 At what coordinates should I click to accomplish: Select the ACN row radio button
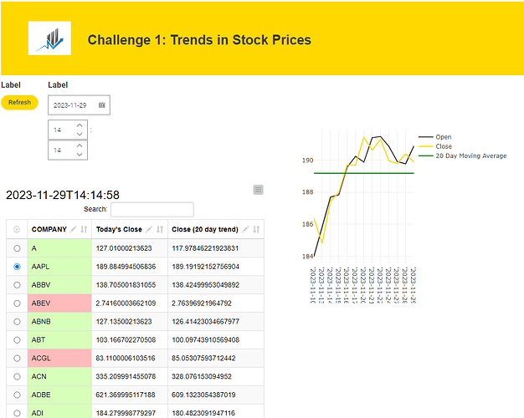pyautogui.click(x=17, y=376)
